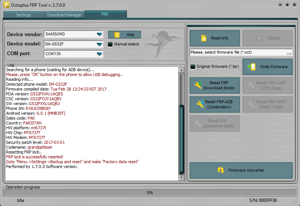Click the X icon on the Cancel button
Image resolution: width=300 pixels, height=206 pixels.
point(259,38)
